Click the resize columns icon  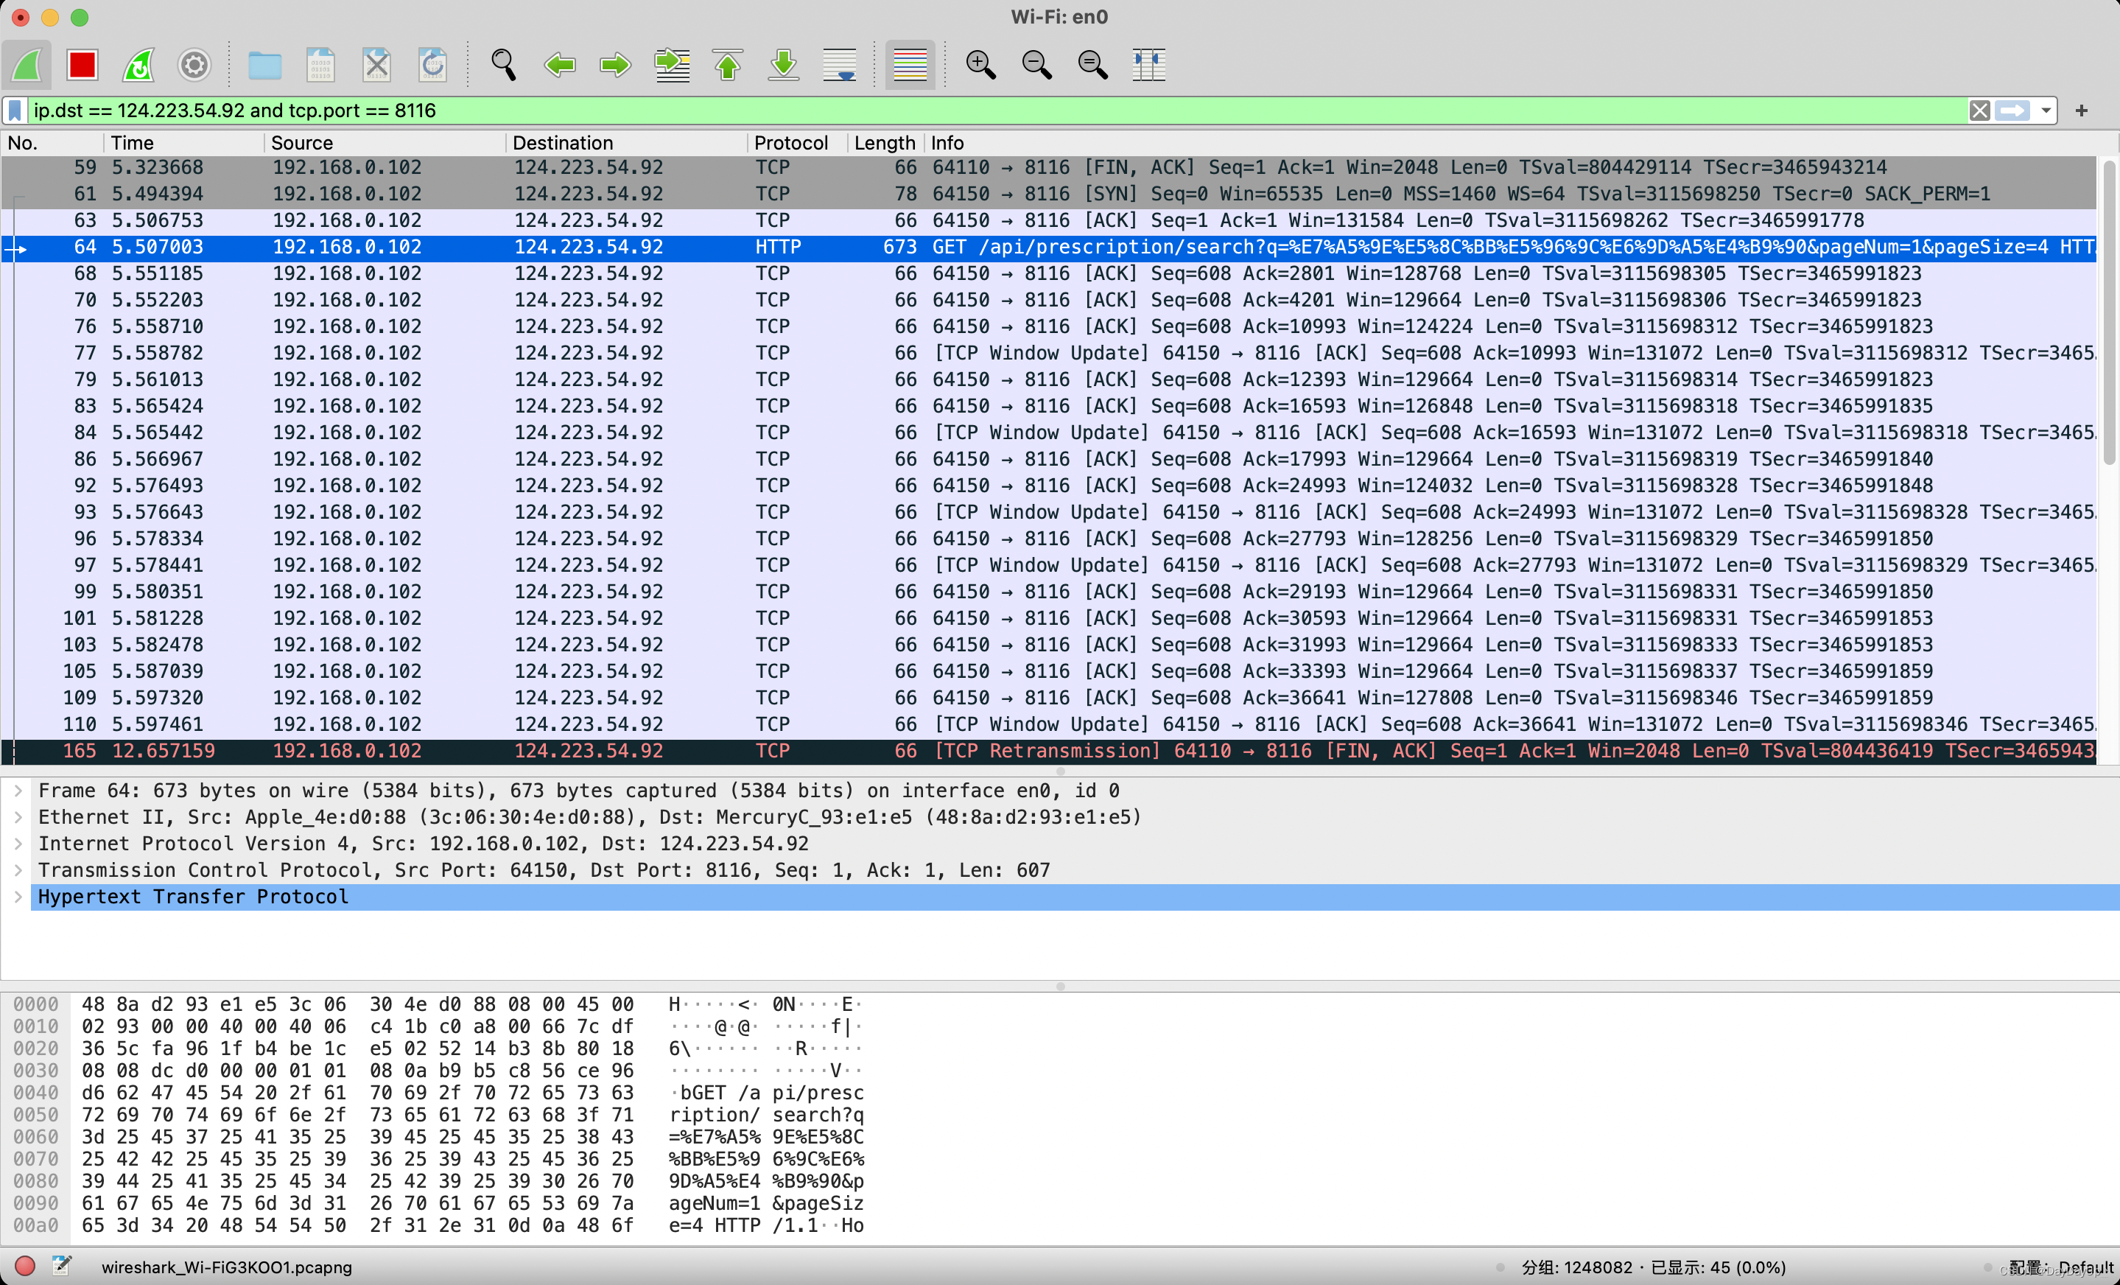point(1148,65)
